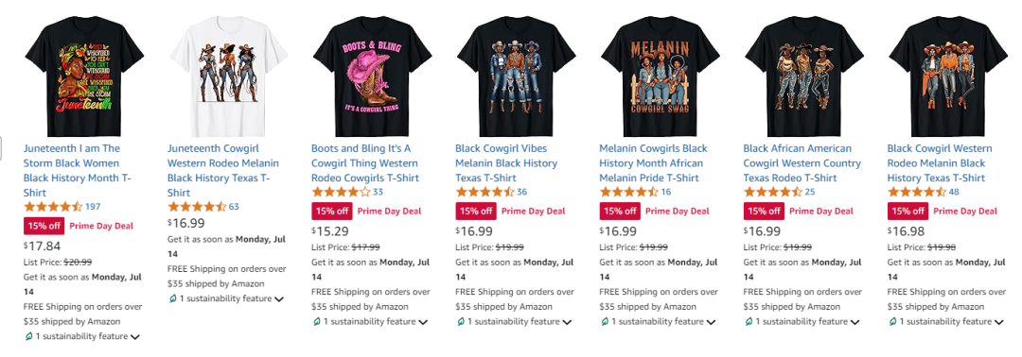Click the star rating beside 48 reviews

(x=917, y=192)
